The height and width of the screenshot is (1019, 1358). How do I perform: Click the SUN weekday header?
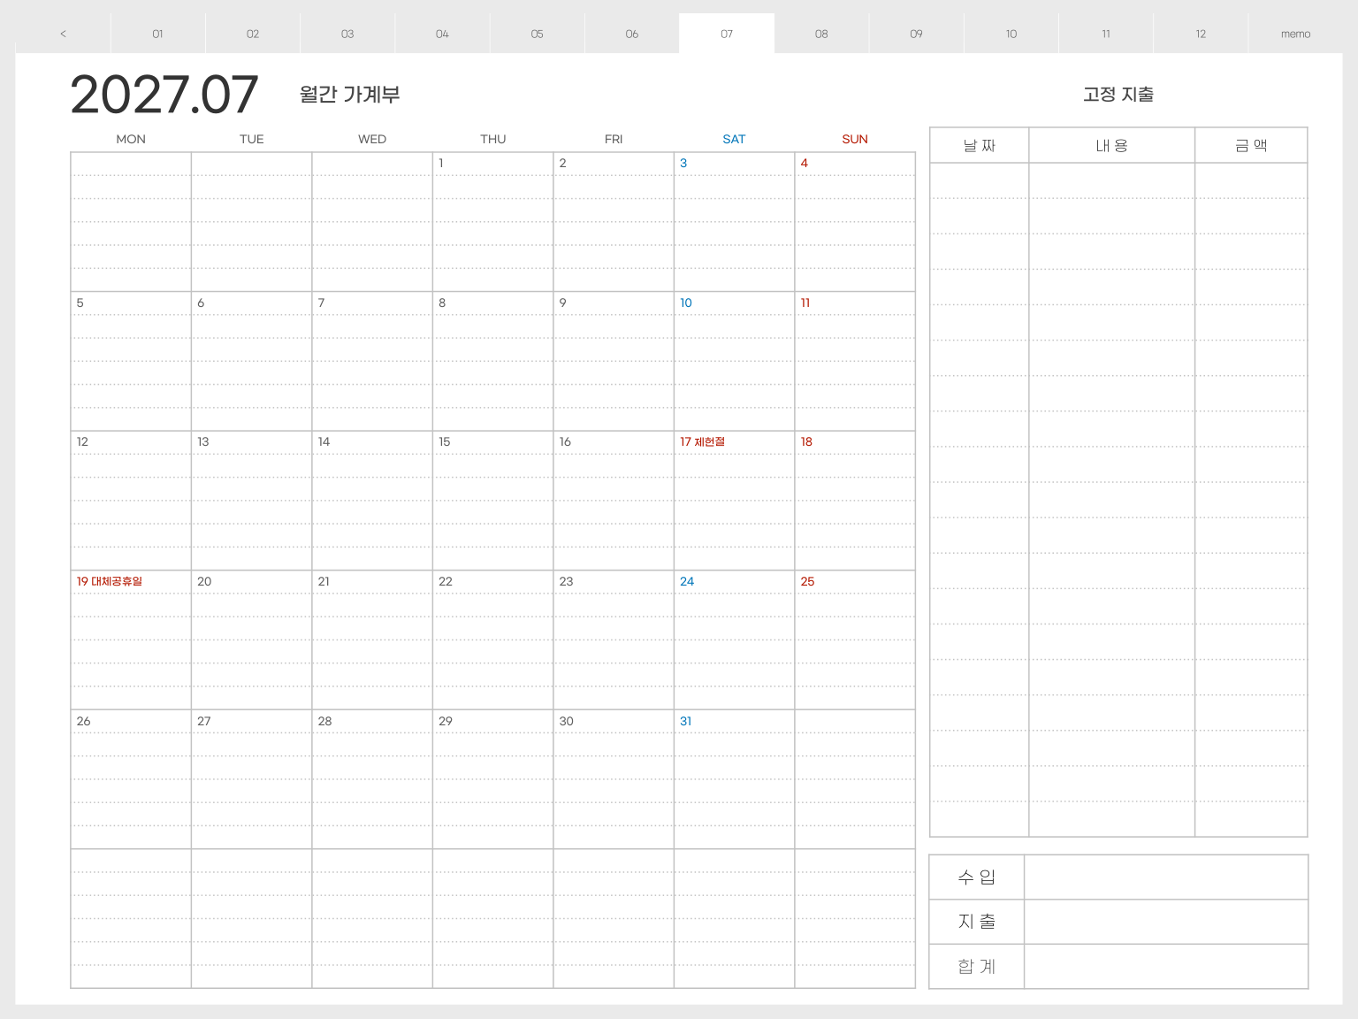click(855, 139)
